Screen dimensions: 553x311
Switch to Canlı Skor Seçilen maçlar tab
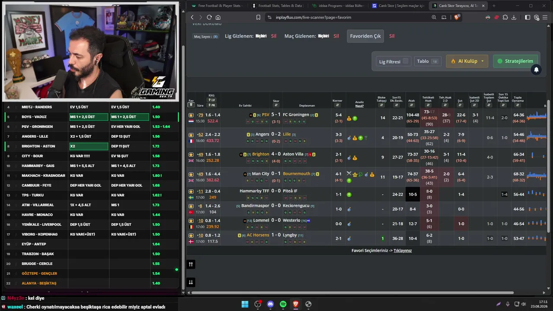click(x=397, y=6)
